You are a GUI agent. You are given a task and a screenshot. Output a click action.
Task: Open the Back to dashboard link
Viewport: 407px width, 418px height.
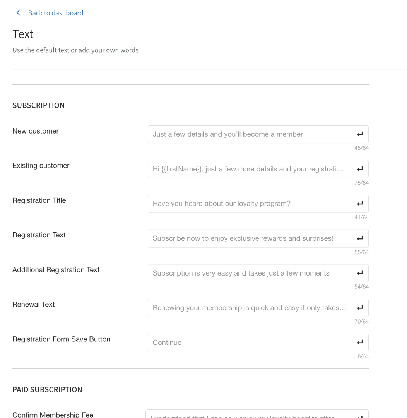[x=56, y=13]
